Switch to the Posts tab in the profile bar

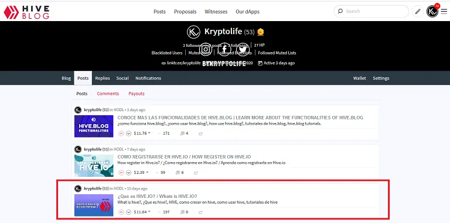(83, 78)
